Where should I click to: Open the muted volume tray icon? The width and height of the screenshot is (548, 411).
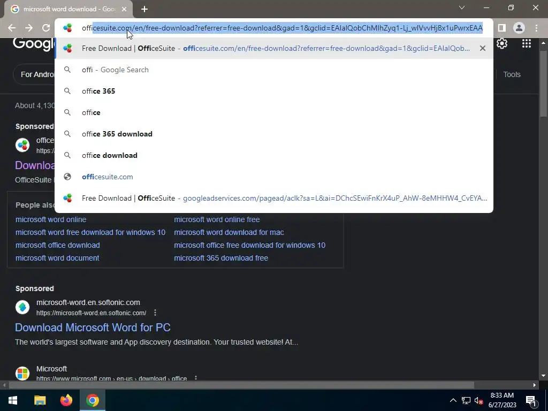[x=478, y=400]
